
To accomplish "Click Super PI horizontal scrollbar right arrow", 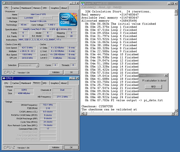I will 173,113.
